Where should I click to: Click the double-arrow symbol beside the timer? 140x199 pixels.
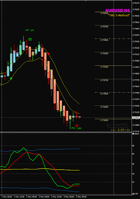click(x=113, y=130)
